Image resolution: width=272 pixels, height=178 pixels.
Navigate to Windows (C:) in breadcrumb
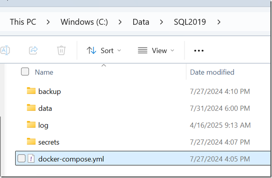[84, 22]
